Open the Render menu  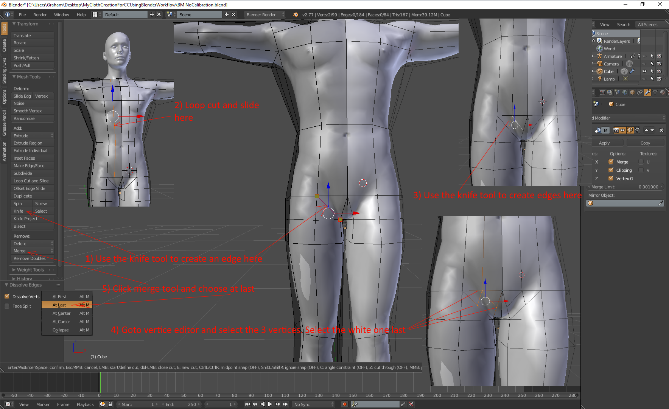(x=40, y=14)
